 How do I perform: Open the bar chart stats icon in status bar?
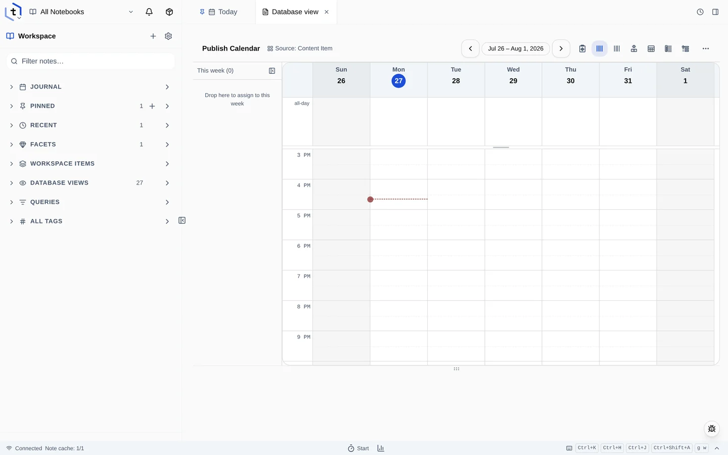tap(381, 448)
